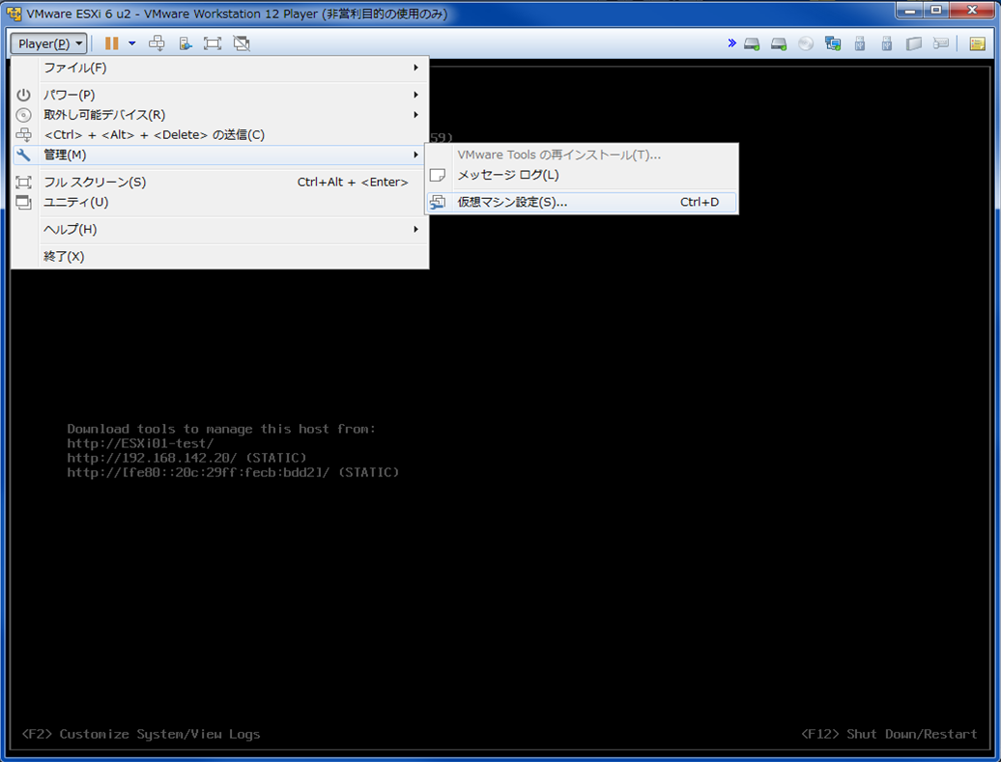The image size is (1001, 762).
Task: Choose フル スクリーン(S) from the menu
Action: [220, 182]
